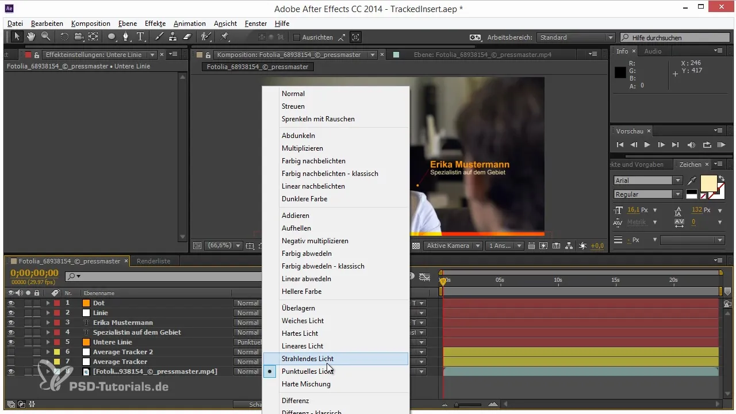This screenshot has height=414, width=736.
Task: Expand the Dot layer properties
Action: (x=48, y=303)
